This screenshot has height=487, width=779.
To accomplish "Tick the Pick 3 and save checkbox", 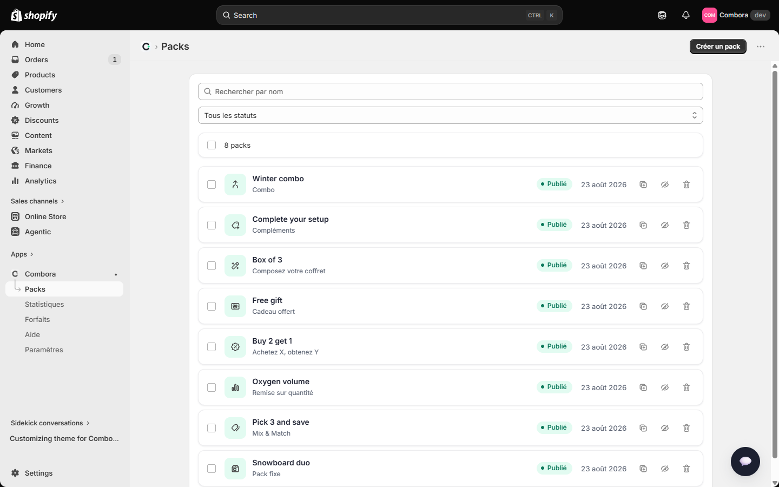I will tap(212, 428).
